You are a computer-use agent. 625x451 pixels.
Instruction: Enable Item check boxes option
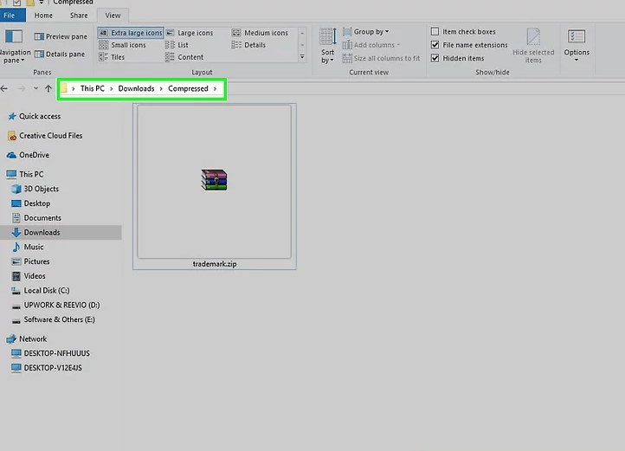435,32
